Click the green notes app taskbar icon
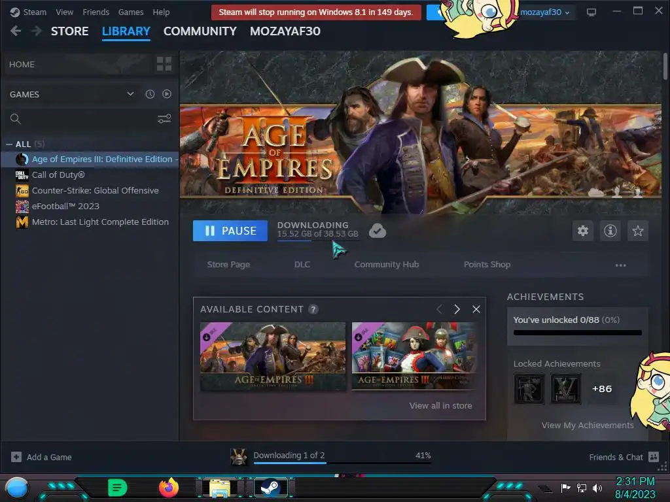670x502 pixels. coord(118,488)
